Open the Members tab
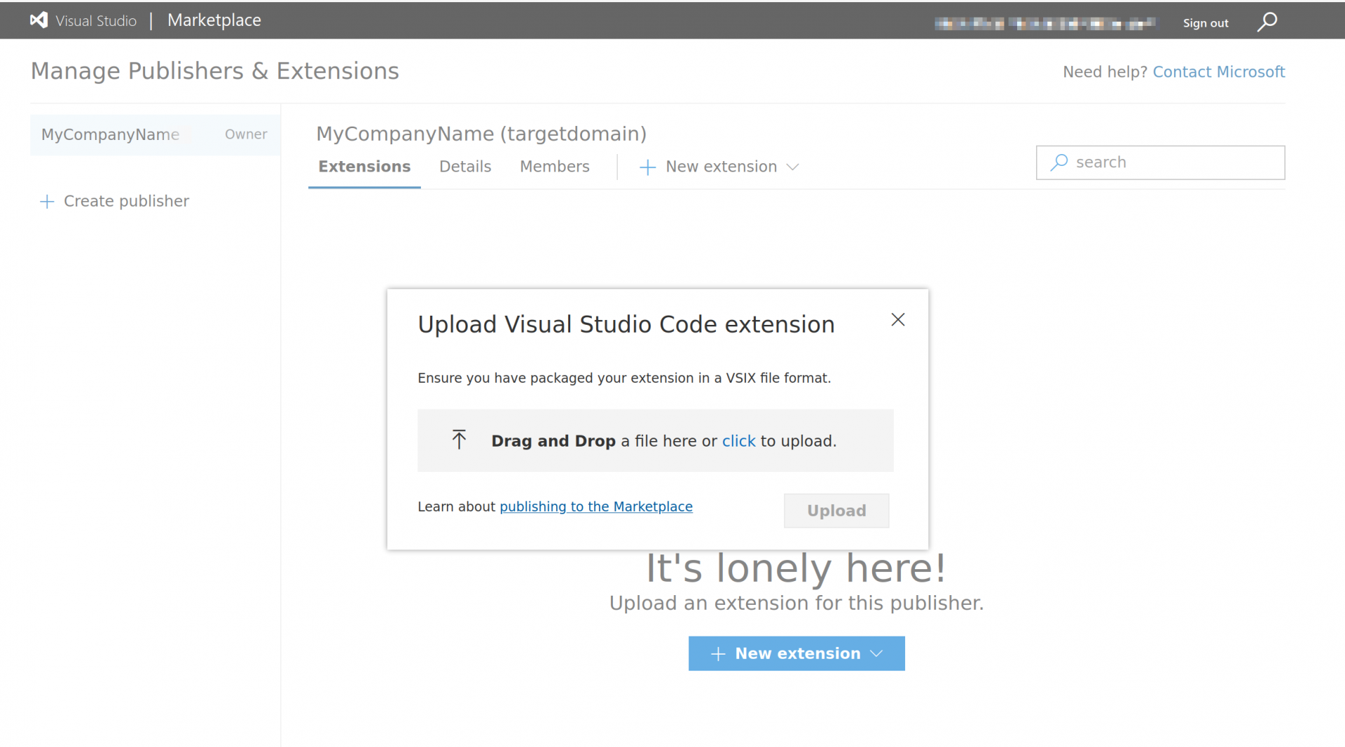The height and width of the screenshot is (747, 1345). pos(554,167)
